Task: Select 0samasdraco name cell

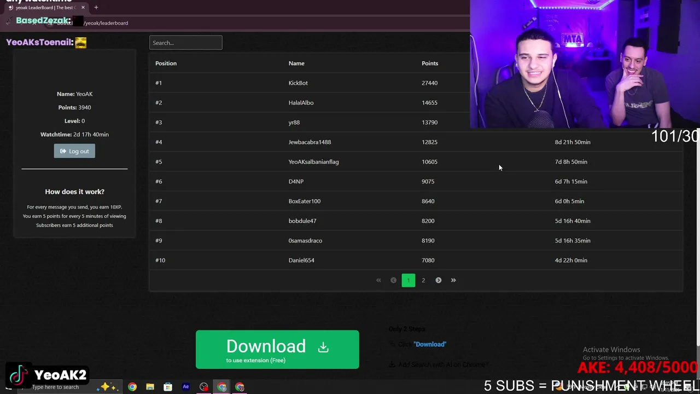Action: click(x=305, y=241)
